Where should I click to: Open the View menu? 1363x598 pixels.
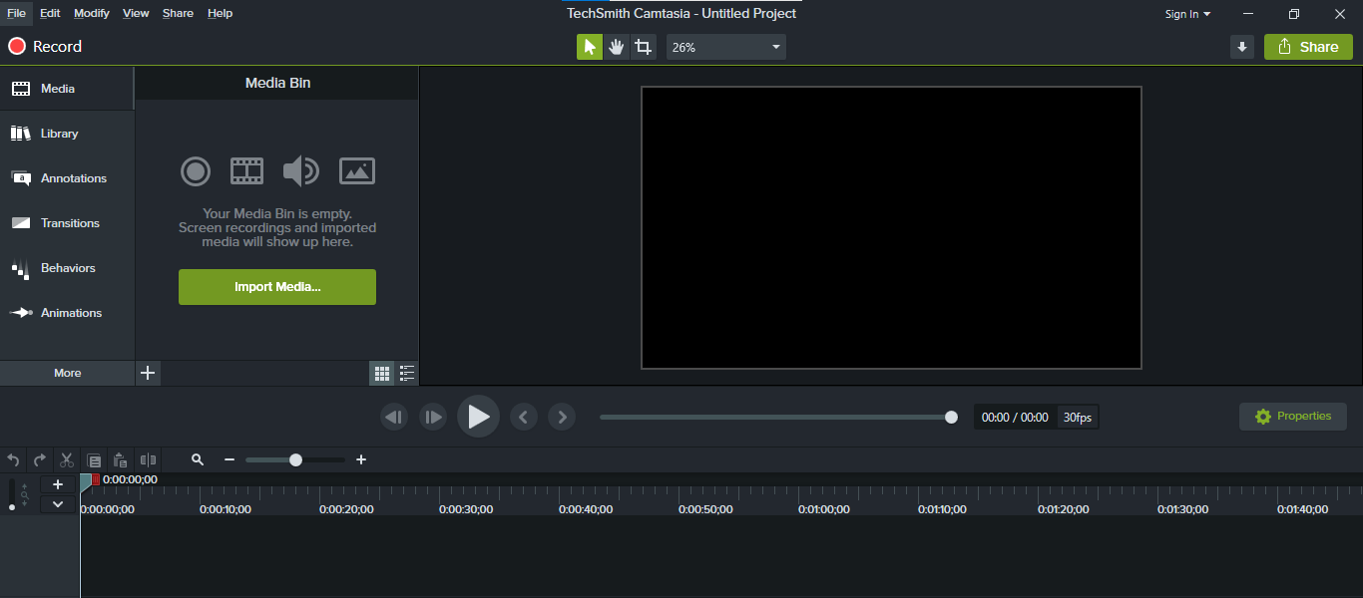pos(136,13)
